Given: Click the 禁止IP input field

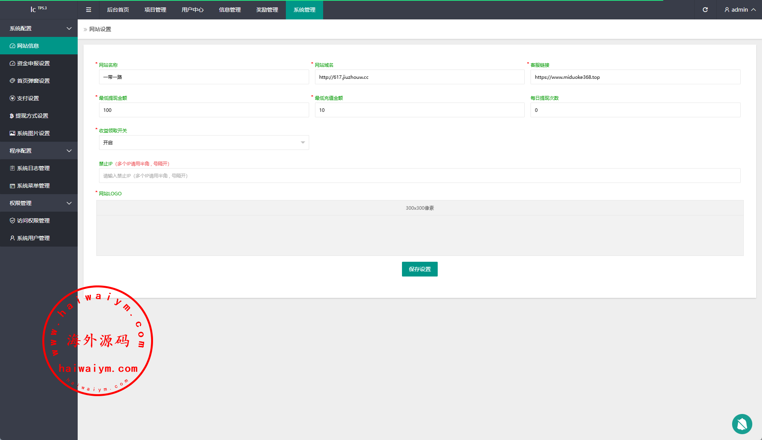Looking at the screenshot, I should [x=419, y=176].
